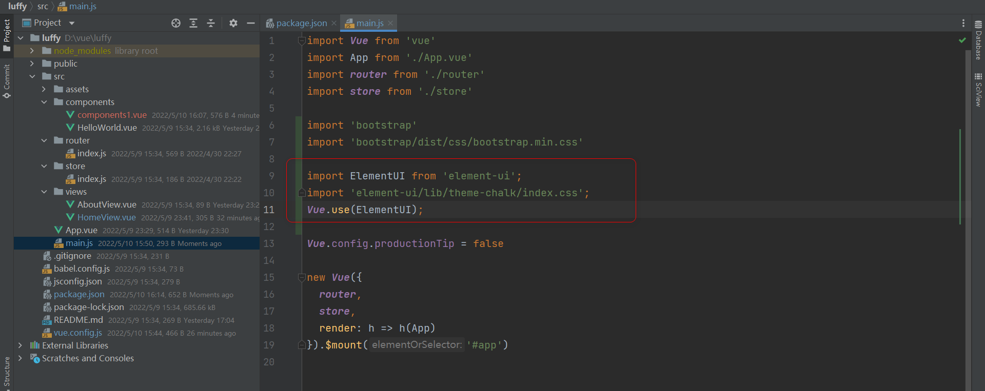Collapse the store folder
Screen dimensions: 985x391
tap(44, 166)
